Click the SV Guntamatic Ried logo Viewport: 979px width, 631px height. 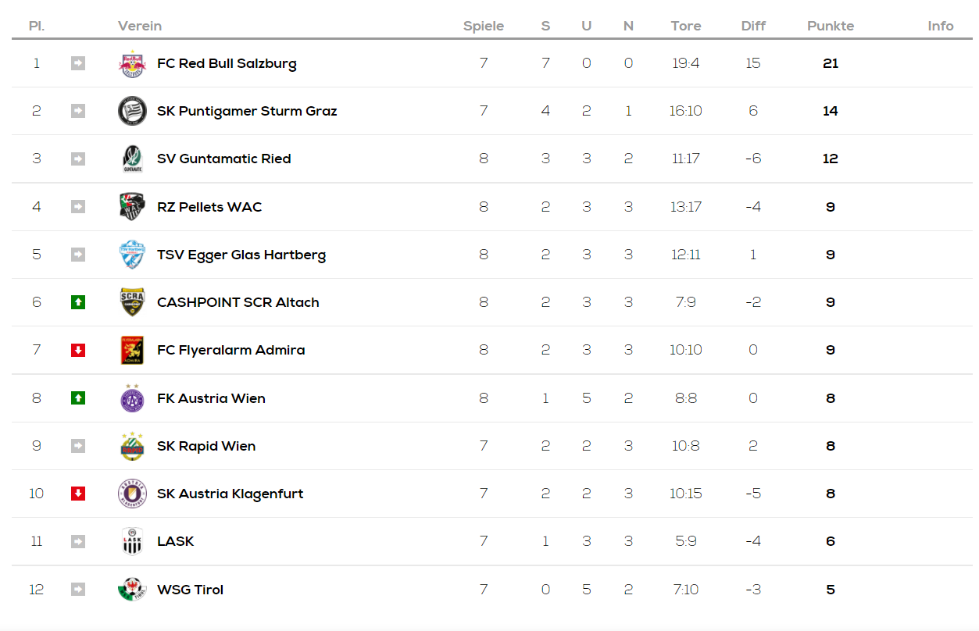coord(132,159)
